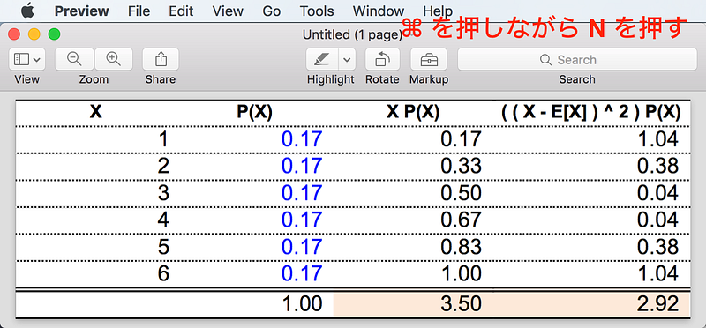Click the window title Untitled (1 page)
706x328 pixels.
(x=352, y=34)
